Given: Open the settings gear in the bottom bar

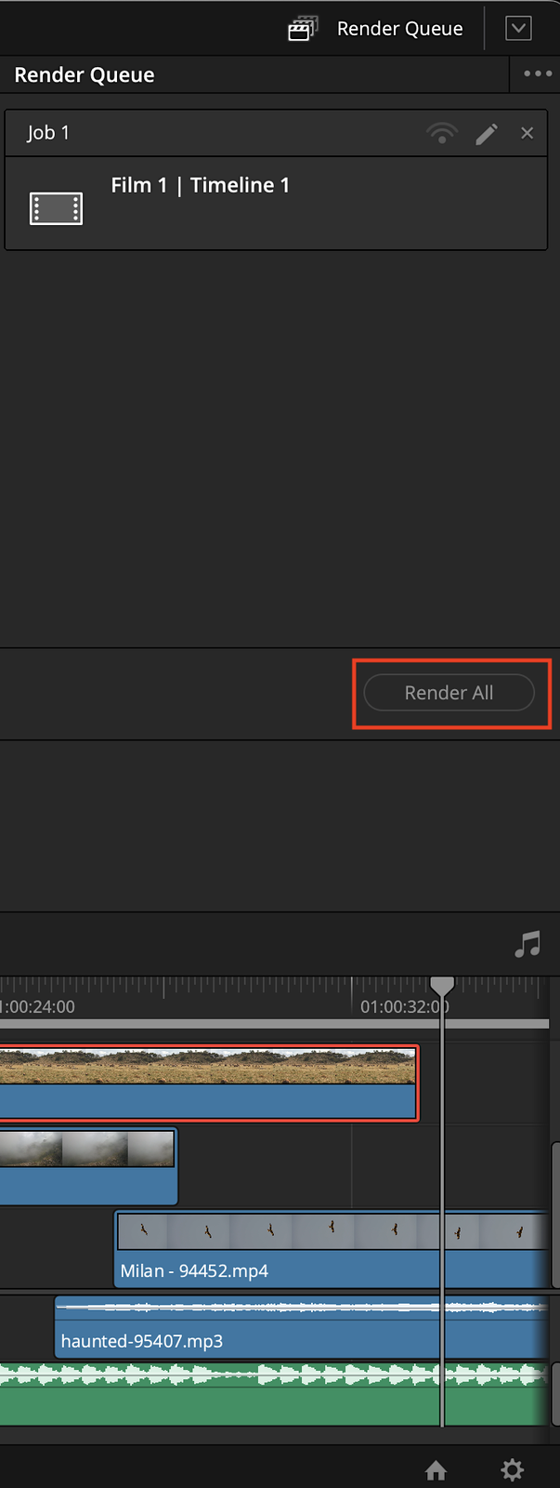Looking at the screenshot, I should [x=511, y=1470].
